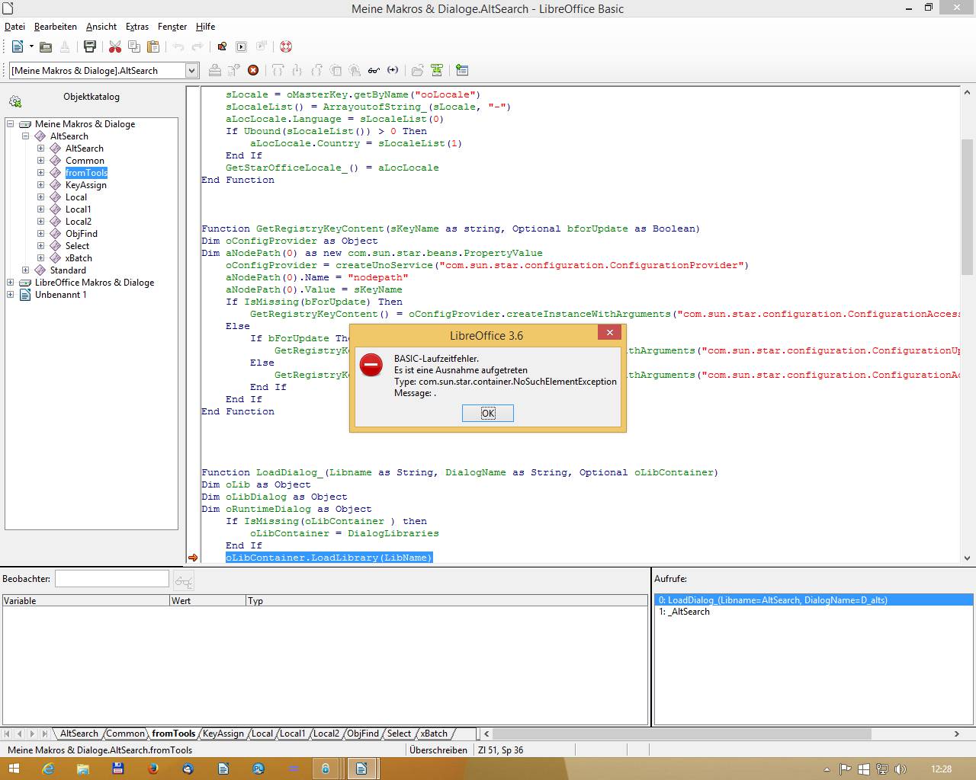This screenshot has width=976, height=780.
Task: Click the Enable Watch glasses icon
Action: 374,70
